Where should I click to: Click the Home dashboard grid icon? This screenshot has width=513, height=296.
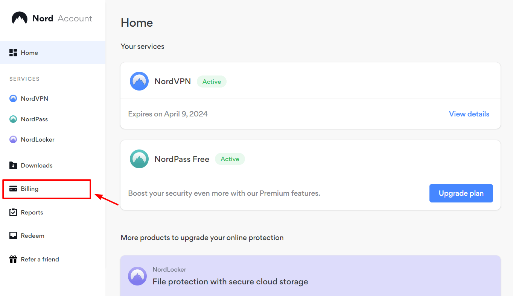[x=13, y=53]
